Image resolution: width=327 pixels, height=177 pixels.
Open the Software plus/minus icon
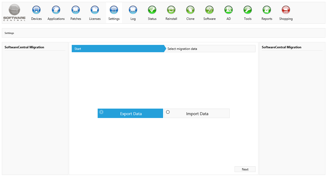[209, 10]
